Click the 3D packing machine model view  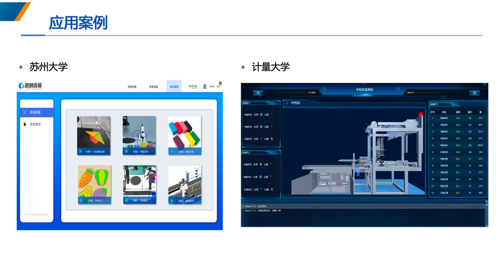point(354,152)
